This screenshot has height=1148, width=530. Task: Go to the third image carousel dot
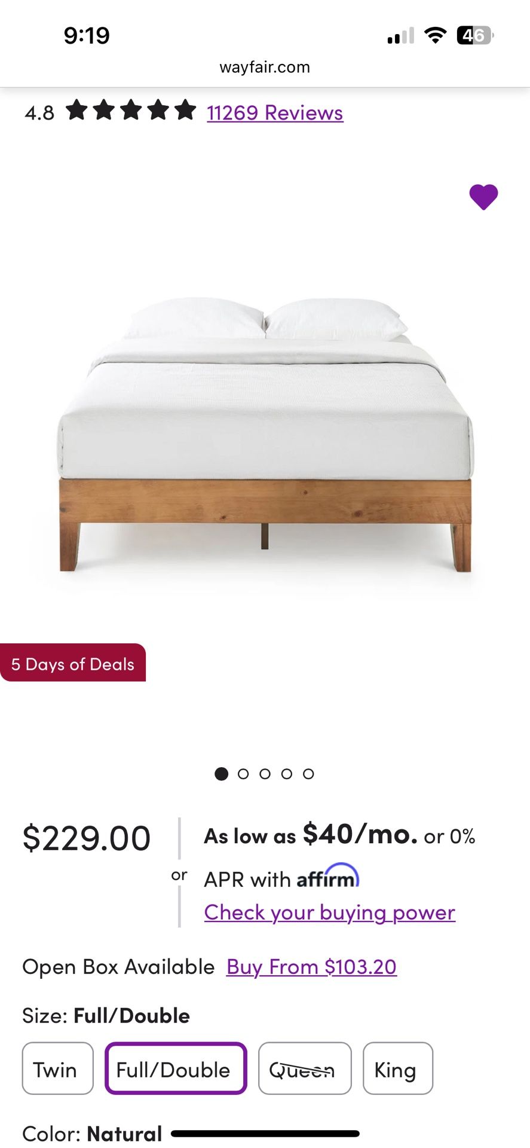pyautogui.click(x=265, y=774)
